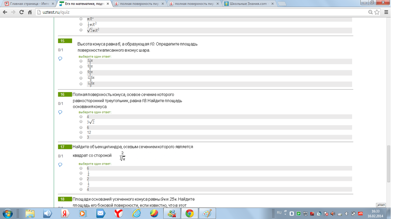393x219 pixels.
Task: Pick answer 3√2 in question 16
Action: (81, 122)
